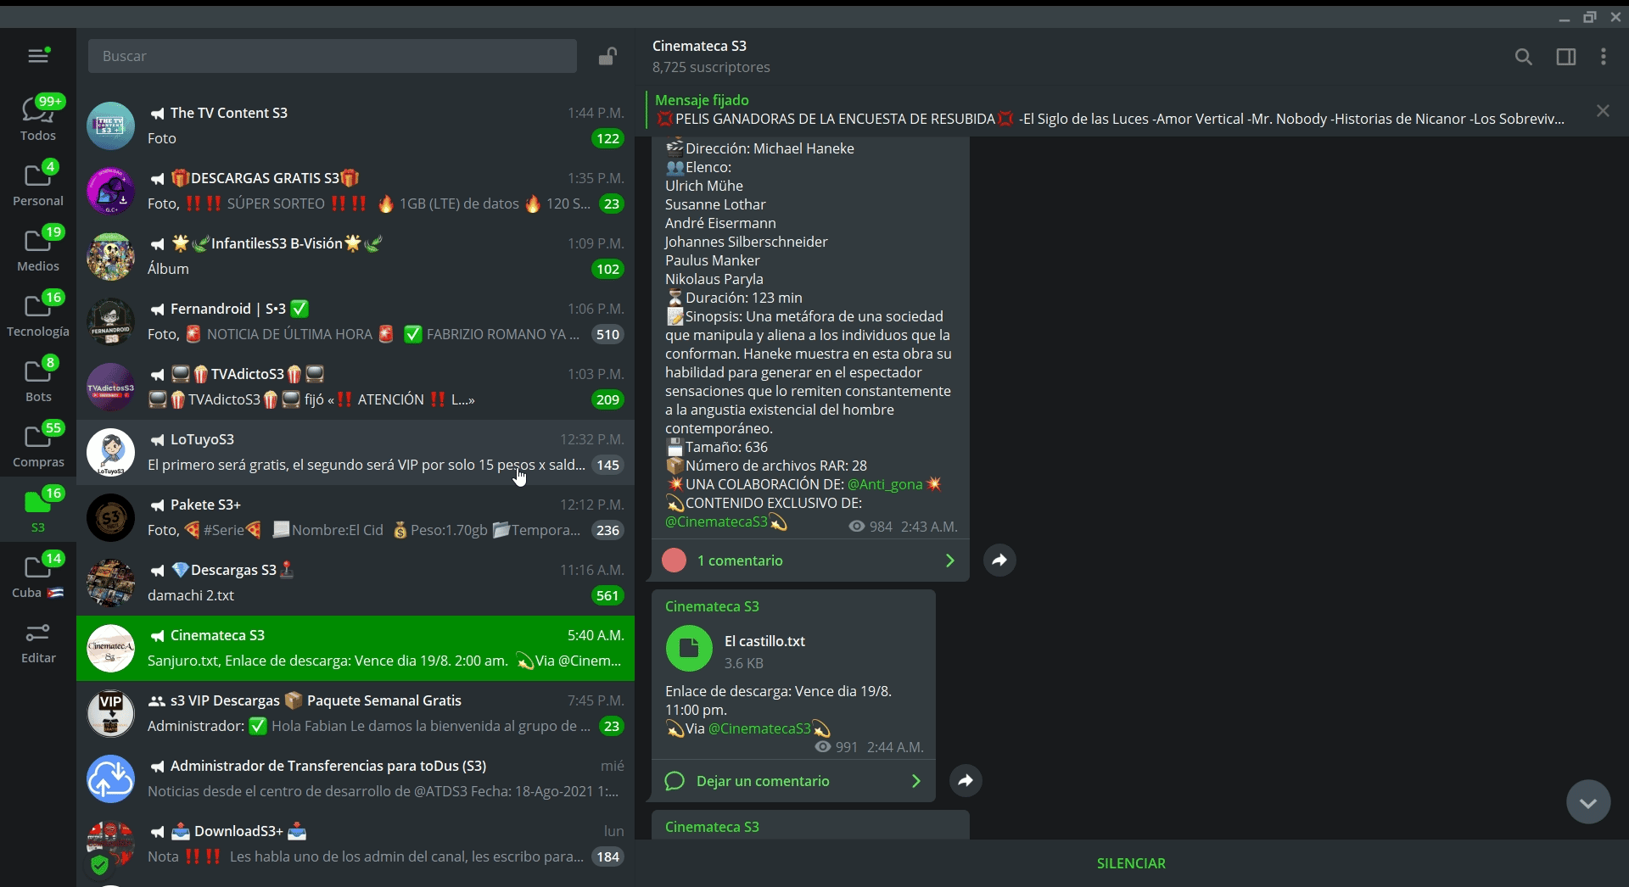The width and height of the screenshot is (1629, 887).
Task: Jump to bottom with the down arrow
Action: point(1588,802)
